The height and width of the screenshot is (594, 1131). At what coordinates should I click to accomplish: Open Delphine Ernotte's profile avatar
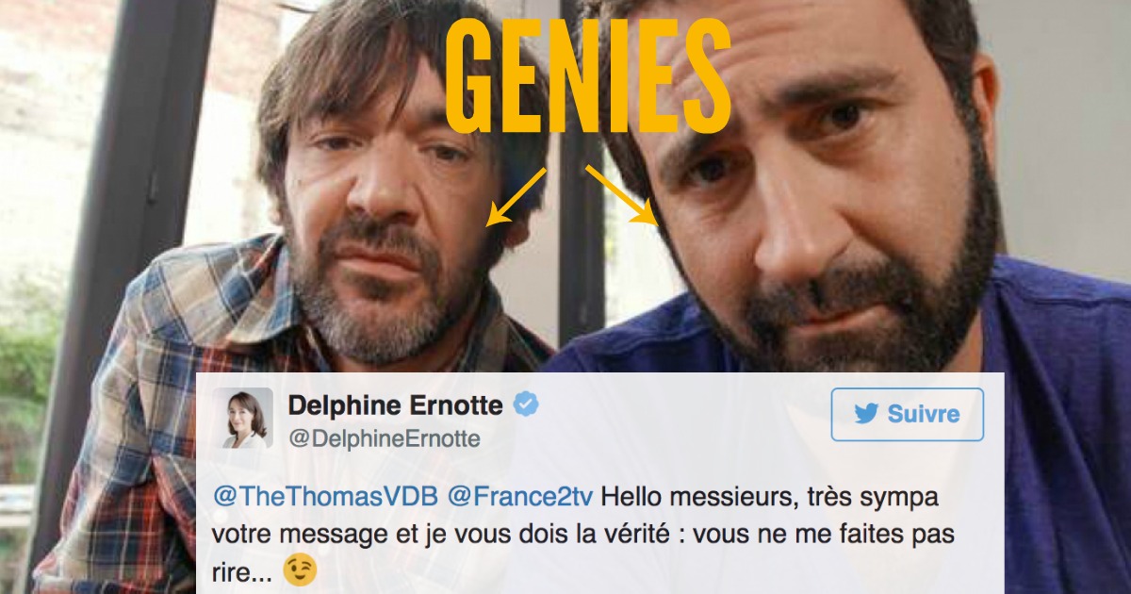247,418
